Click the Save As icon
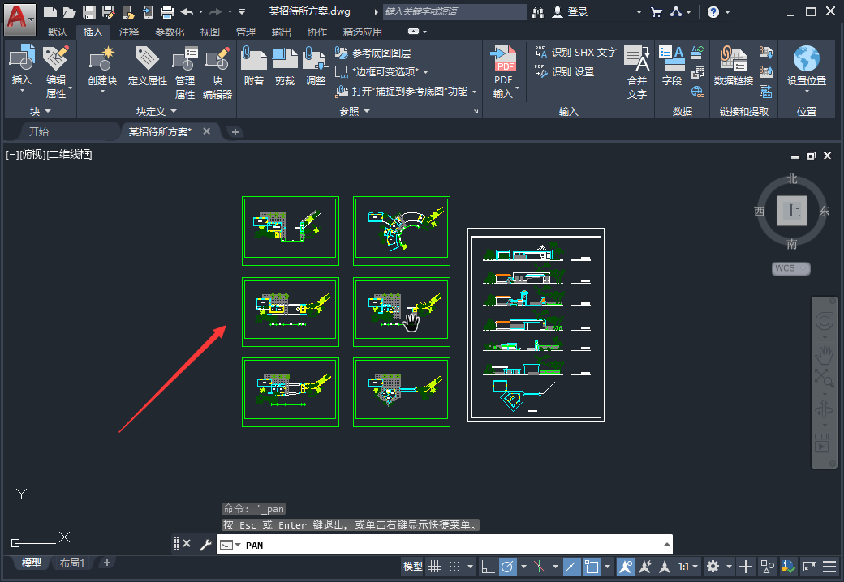This screenshot has width=844, height=582. pyautogui.click(x=108, y=12)
